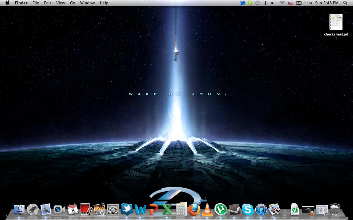Open the Go menu
This screenshot has height=220, width=353.
[x=73, y=3]
